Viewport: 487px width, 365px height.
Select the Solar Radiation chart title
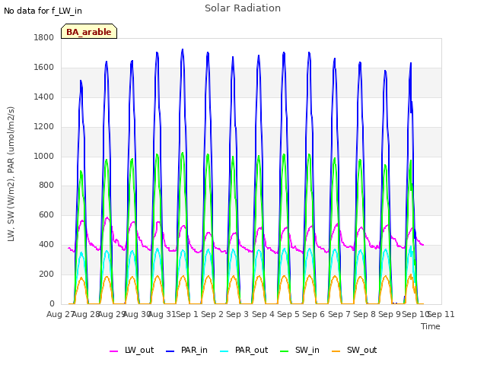click(x=243, y=8)
